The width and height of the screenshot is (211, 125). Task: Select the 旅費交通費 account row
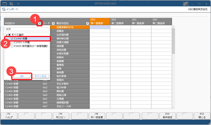click(70, 42)
